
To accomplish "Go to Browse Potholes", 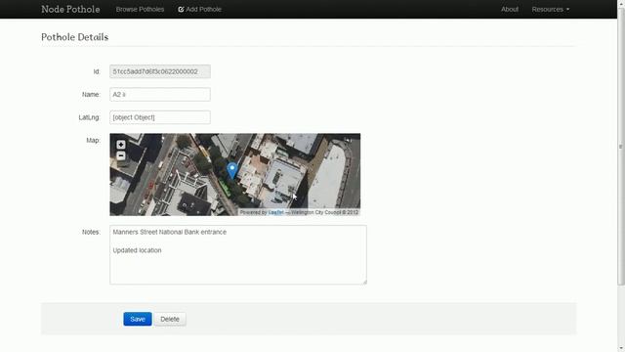I will 140,9.
